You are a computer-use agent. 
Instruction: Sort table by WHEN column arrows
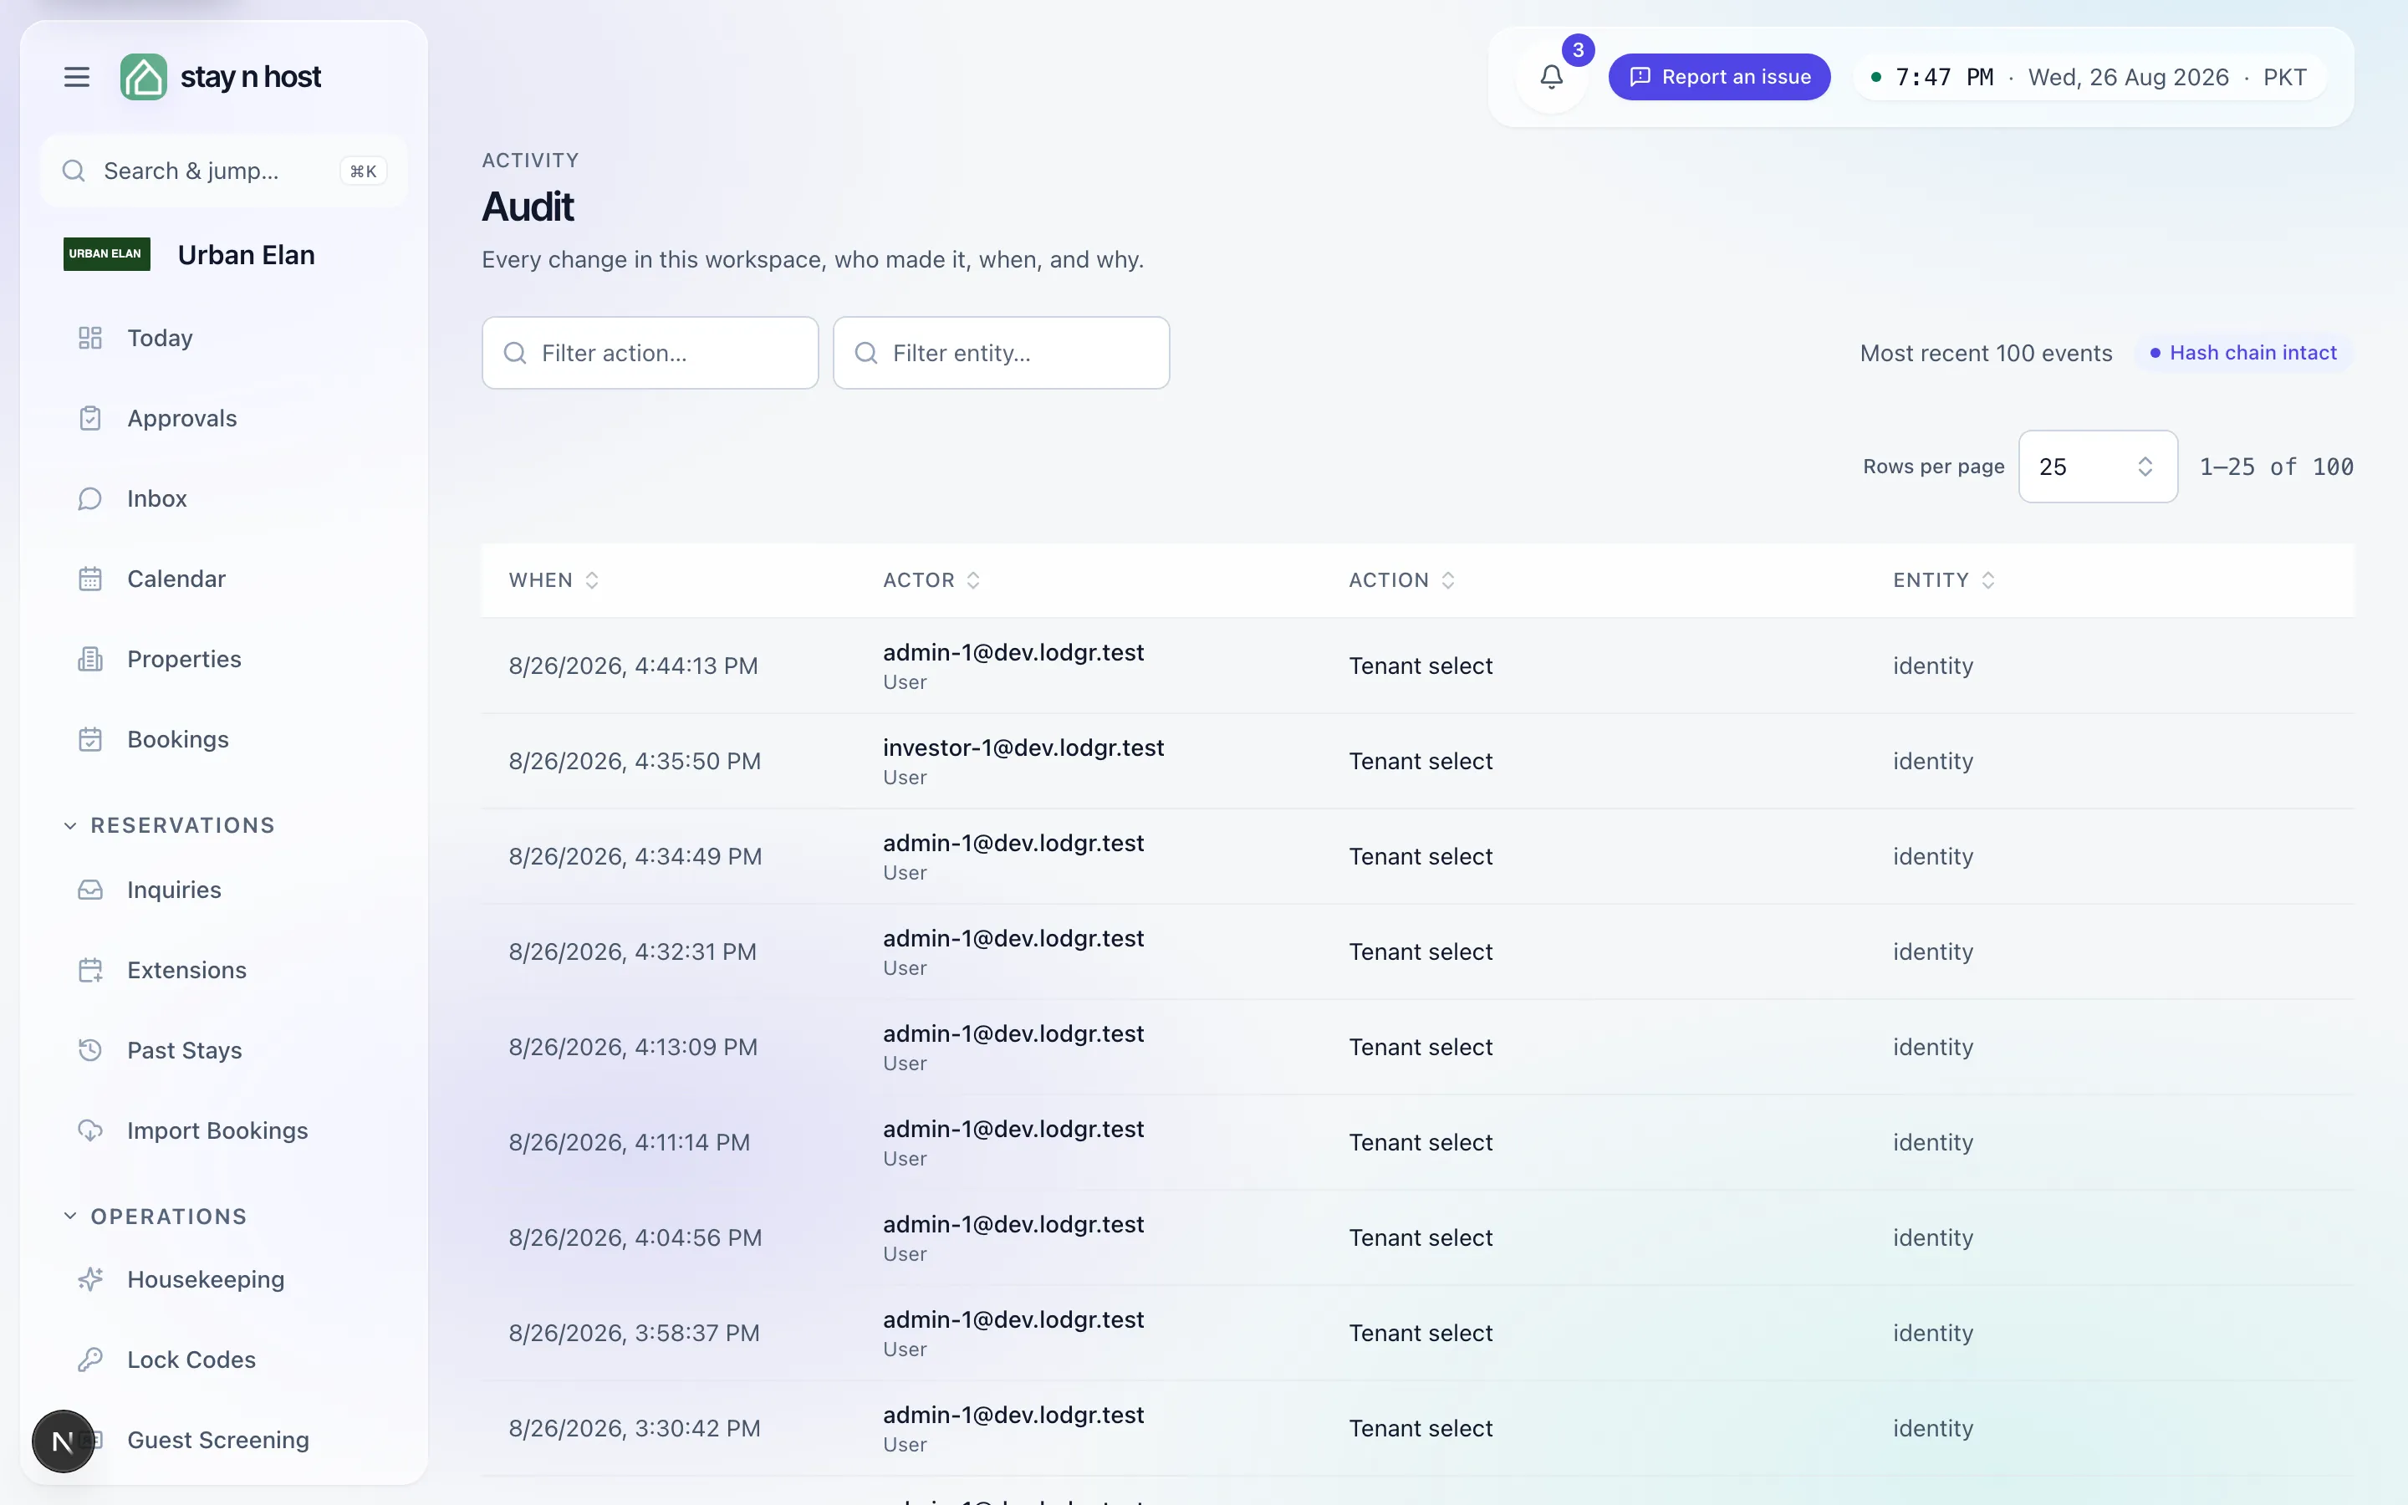(592, 580)
